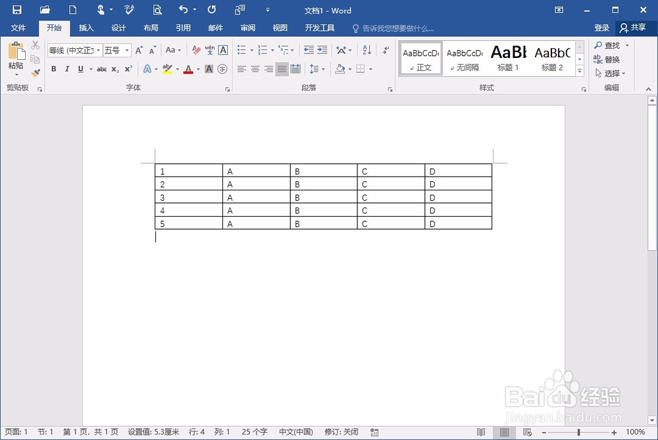Copy selection to clipboard
Screen dimensions: 658x440
click(36, 59)
